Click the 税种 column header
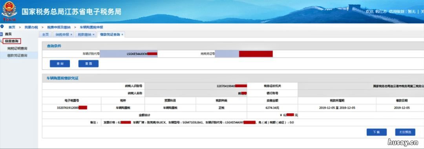Screen dimensions: 424x149 123,100
